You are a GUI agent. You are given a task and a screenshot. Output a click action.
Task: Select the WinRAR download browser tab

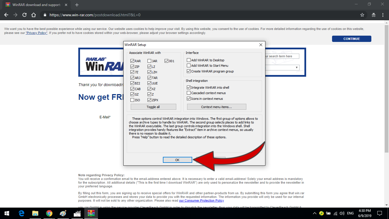36,5
